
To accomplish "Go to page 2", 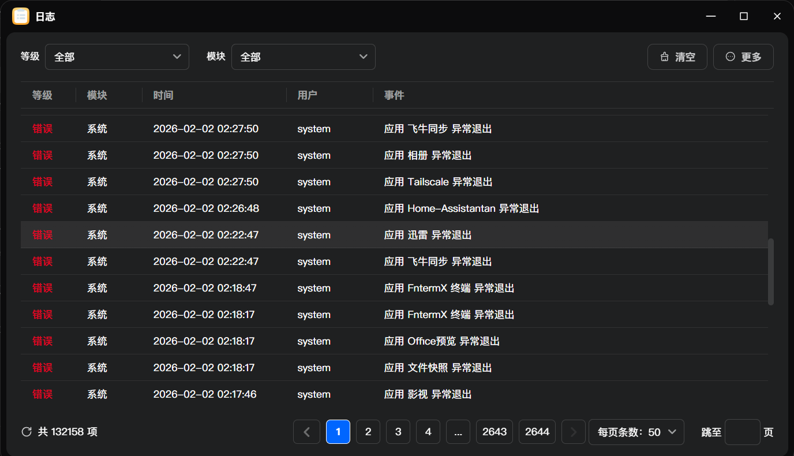I will (368, 432).
